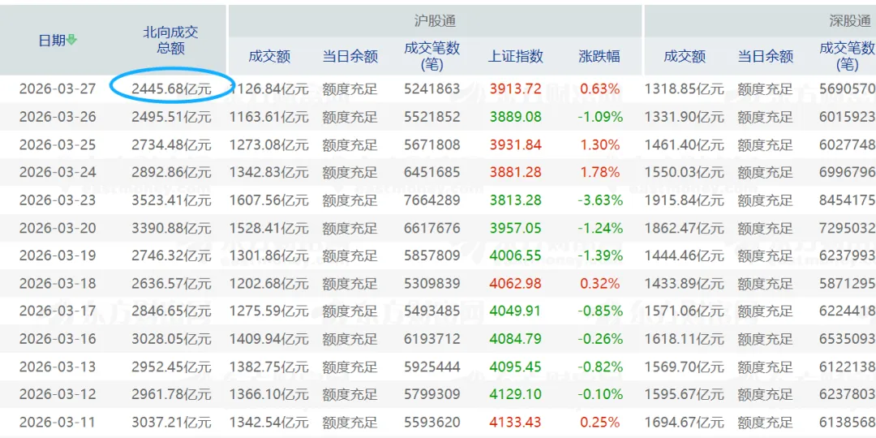Click the 深股通 amount 1318.85亿元

pyautogui.click(x=685, y=89)
